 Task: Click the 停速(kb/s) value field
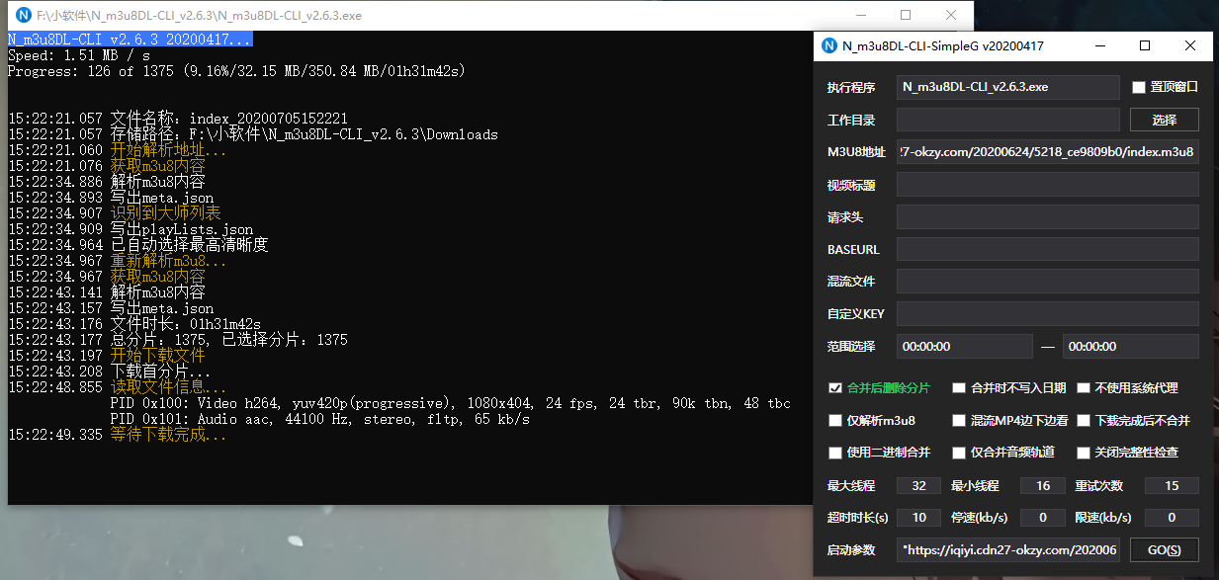click(1043, 518)
